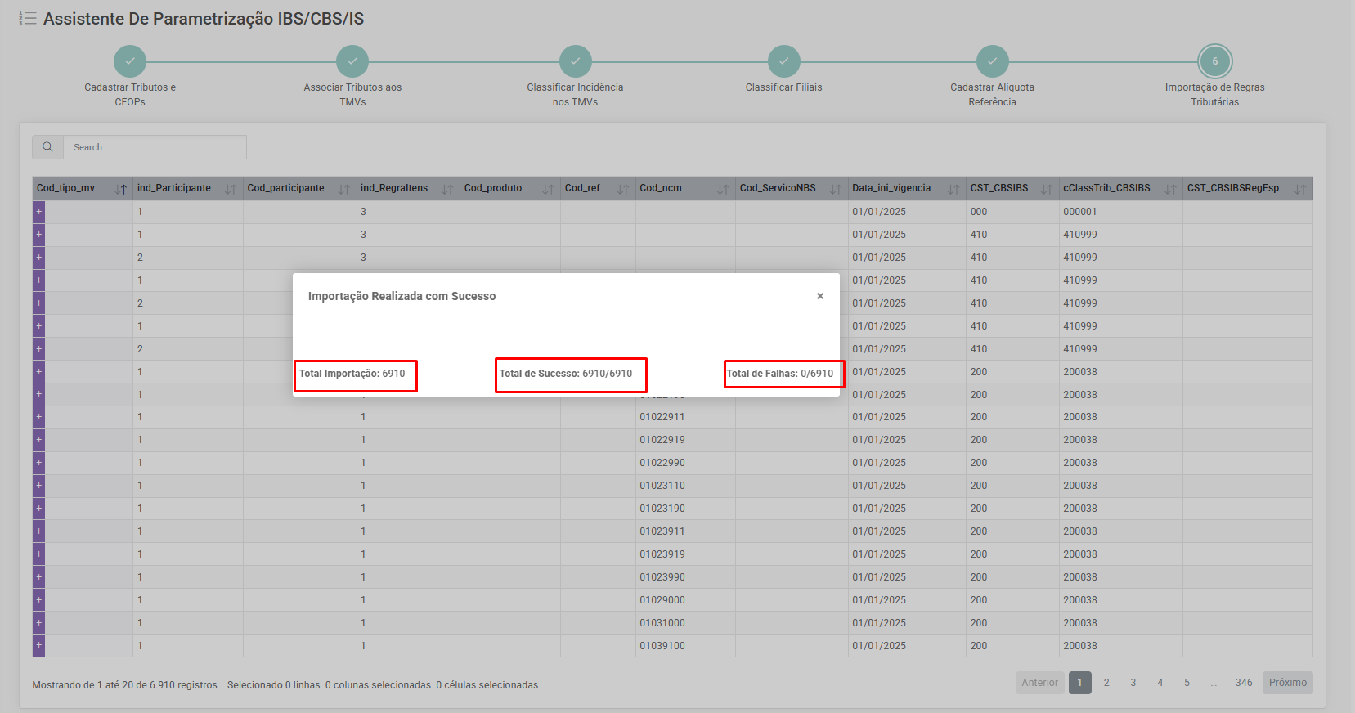Go to page 5 in pagination

[1187, 683]
